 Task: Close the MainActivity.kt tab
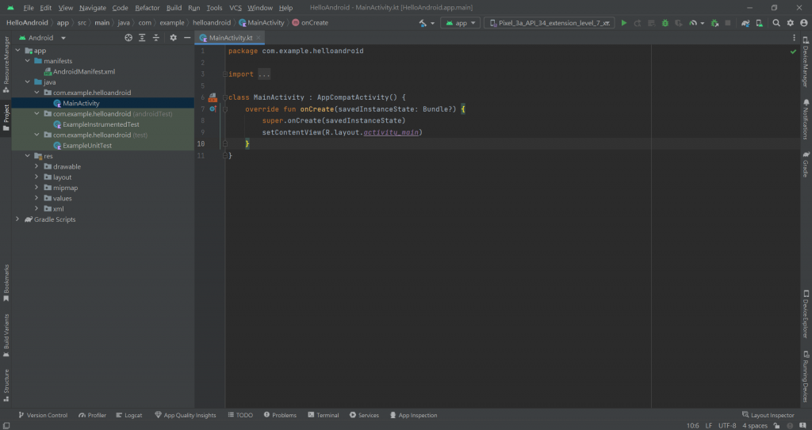coord(259,38)
